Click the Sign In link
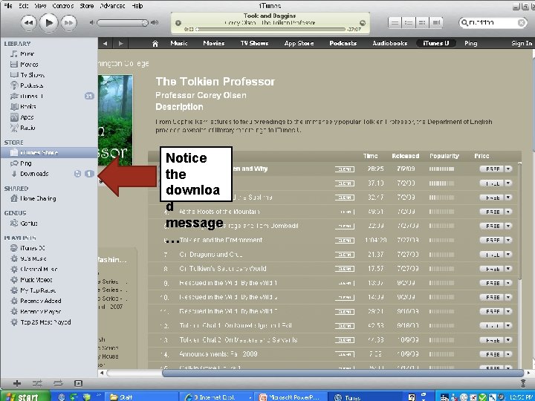535x401 pixels. (522, 43)
